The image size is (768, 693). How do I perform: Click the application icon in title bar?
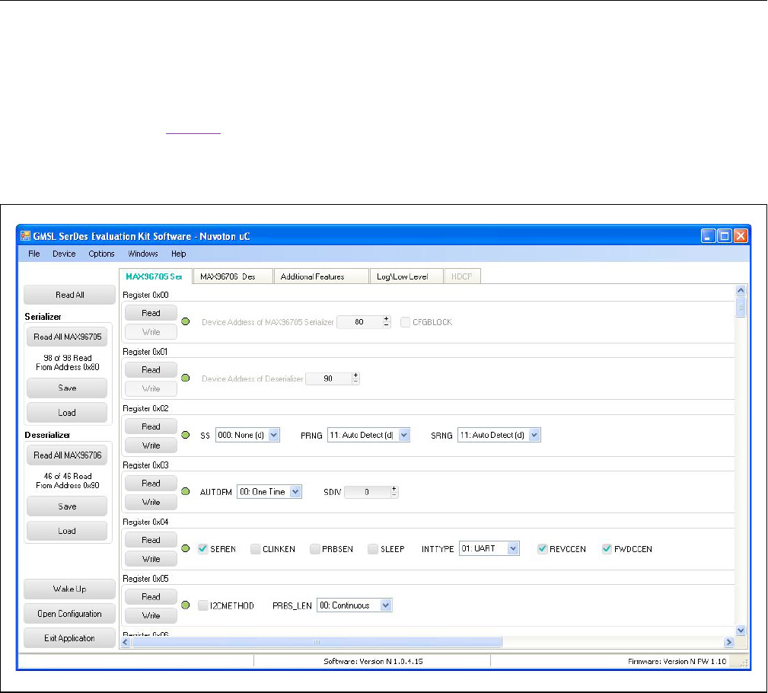(25, 236)
